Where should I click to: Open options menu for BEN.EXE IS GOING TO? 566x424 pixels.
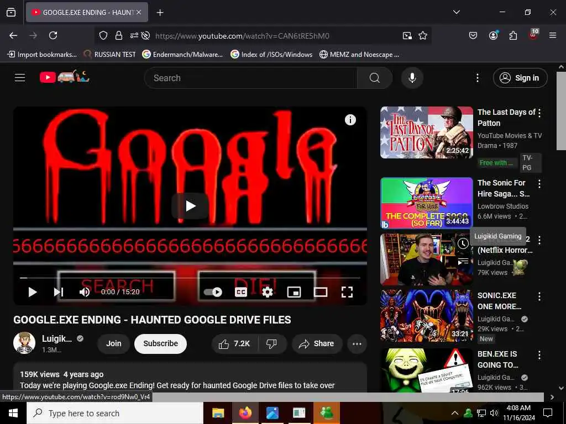pyautogui.click(x=539, y=355)
